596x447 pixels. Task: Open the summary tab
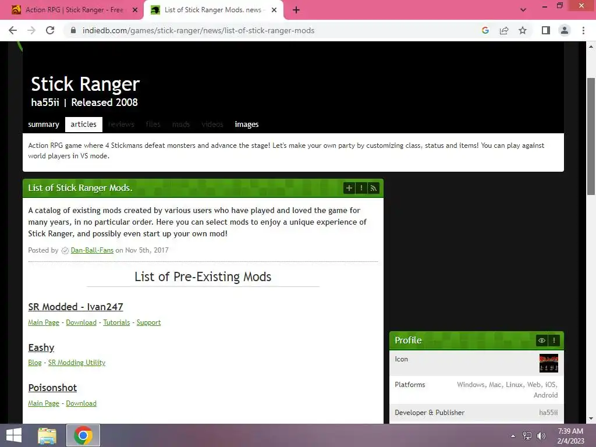coord(43,125)
